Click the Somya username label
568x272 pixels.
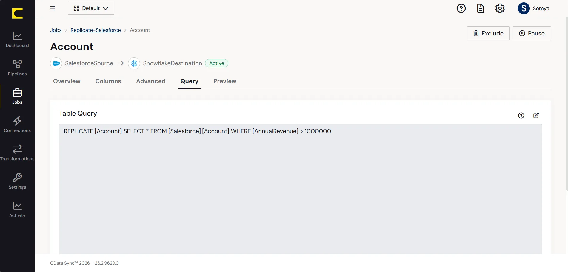coord(541,8)
